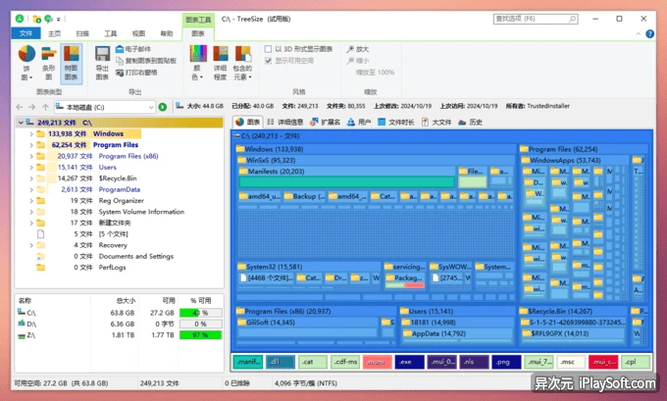Viewport: 667px width, 401px height.
Task: Expand the Program Files (x86) tree node
Action: point(31,156)
